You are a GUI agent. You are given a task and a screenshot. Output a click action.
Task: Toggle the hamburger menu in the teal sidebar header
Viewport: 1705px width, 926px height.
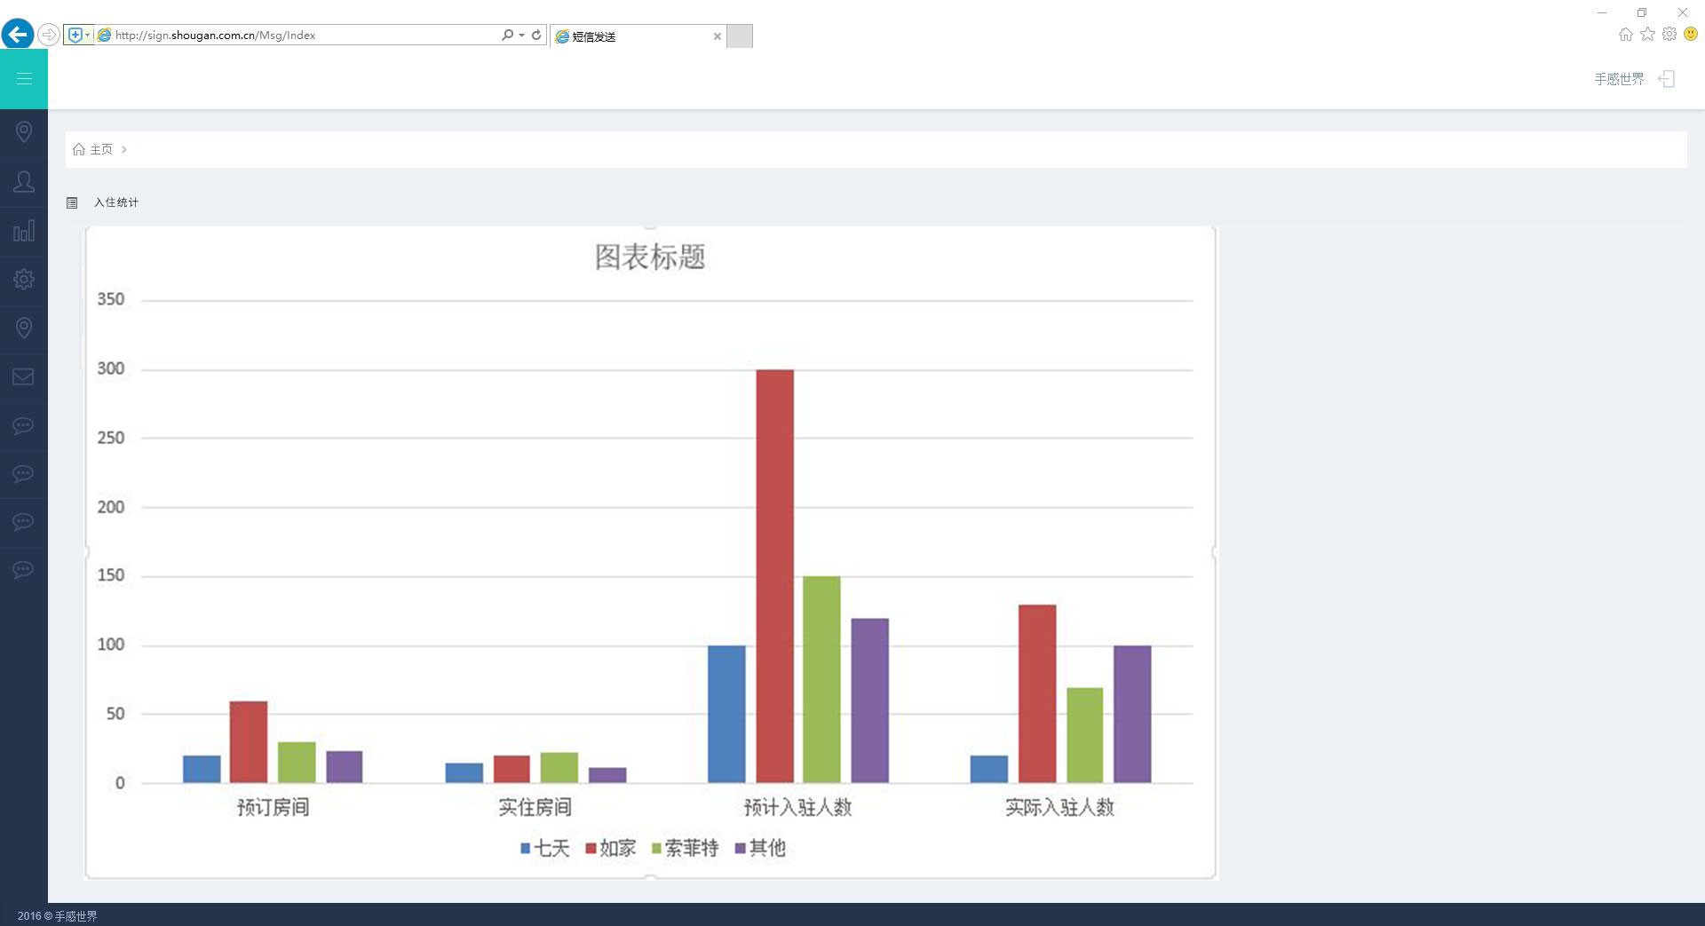24,79
